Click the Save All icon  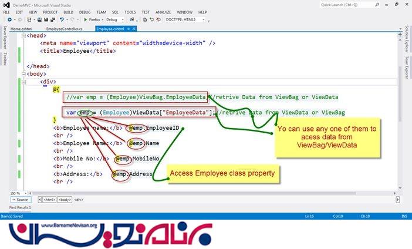tap(53, 19)
